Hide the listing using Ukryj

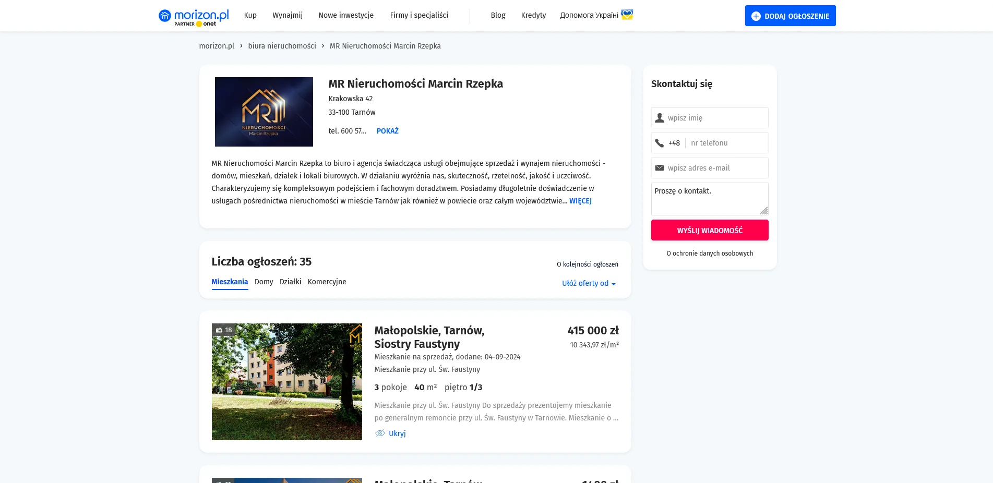tap(397, 433)
